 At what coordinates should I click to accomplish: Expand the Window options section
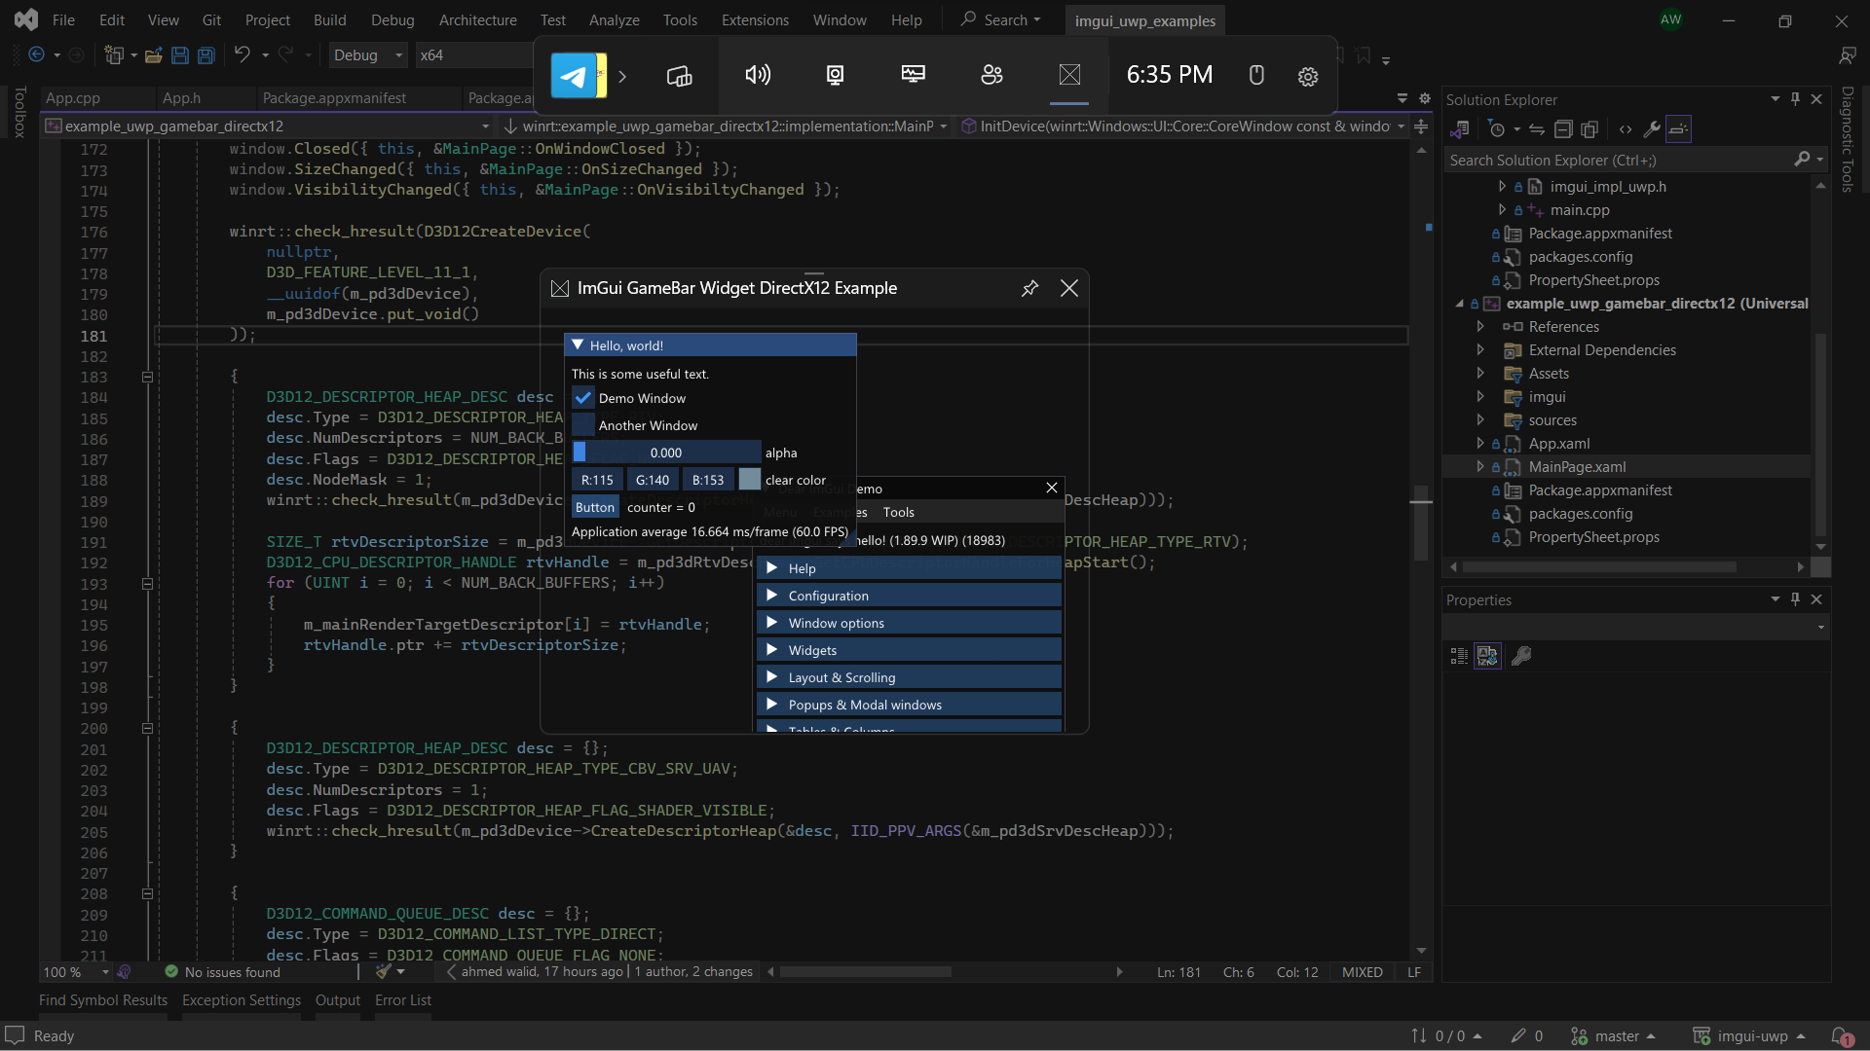pos(909,623)
